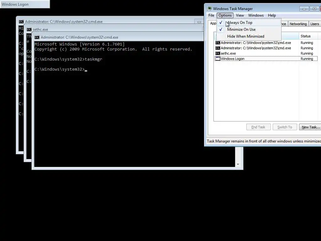
Task: Open the Windows menu in Task Manager
Action: [x=256, y=15]
